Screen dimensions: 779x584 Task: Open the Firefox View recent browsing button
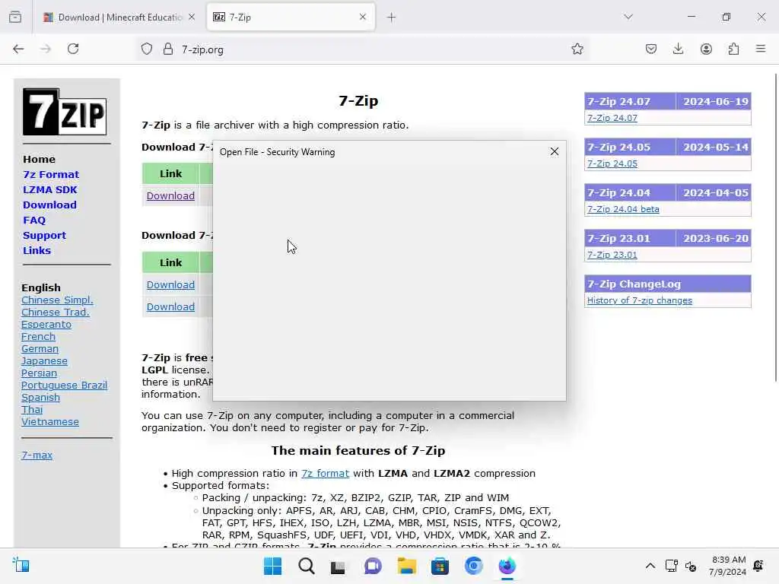(15, 17)
